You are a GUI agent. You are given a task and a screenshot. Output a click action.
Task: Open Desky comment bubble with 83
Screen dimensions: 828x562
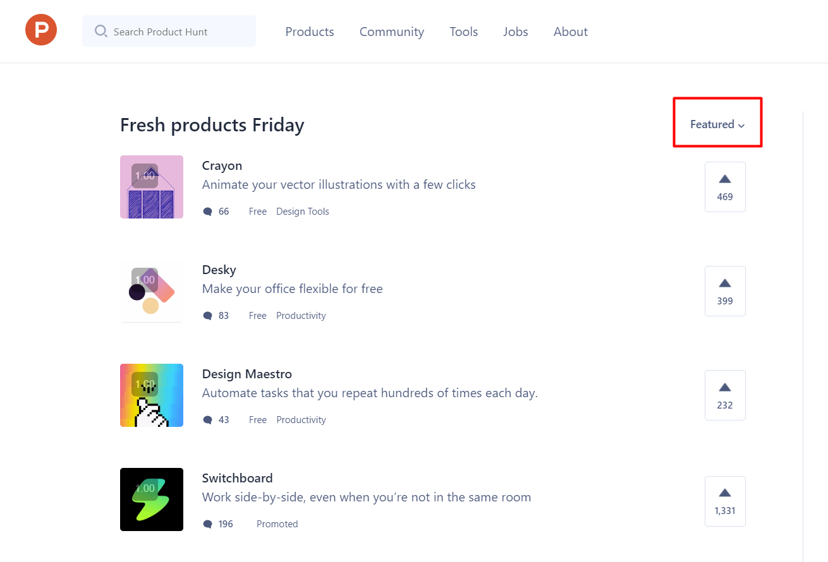207,316
